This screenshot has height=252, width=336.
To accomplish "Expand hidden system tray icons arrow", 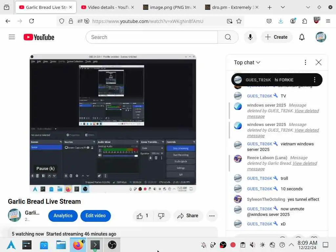I will (x=291, y=244).
